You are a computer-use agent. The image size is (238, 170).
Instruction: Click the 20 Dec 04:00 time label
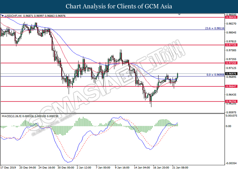[28, 168]
